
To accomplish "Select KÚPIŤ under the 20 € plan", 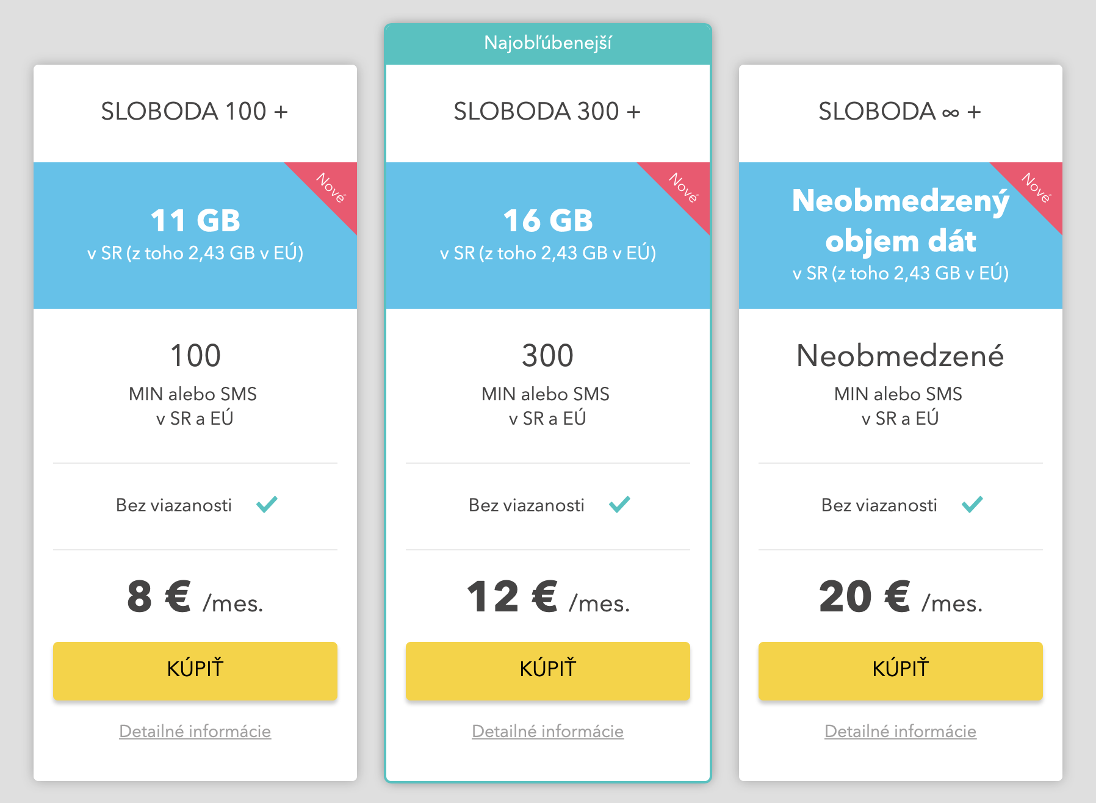I will click(901, 670).
